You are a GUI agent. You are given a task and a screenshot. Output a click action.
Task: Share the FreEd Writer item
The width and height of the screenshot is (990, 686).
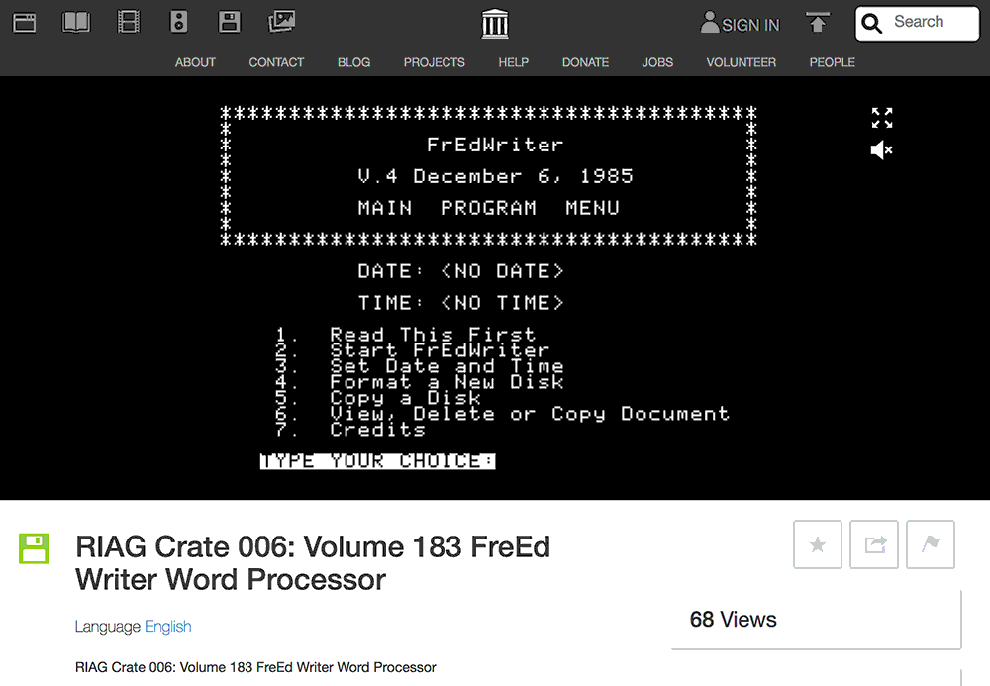click(x=873, y=543)
